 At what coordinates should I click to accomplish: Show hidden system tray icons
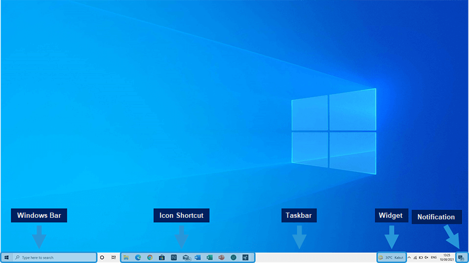(x=409, y=258)
